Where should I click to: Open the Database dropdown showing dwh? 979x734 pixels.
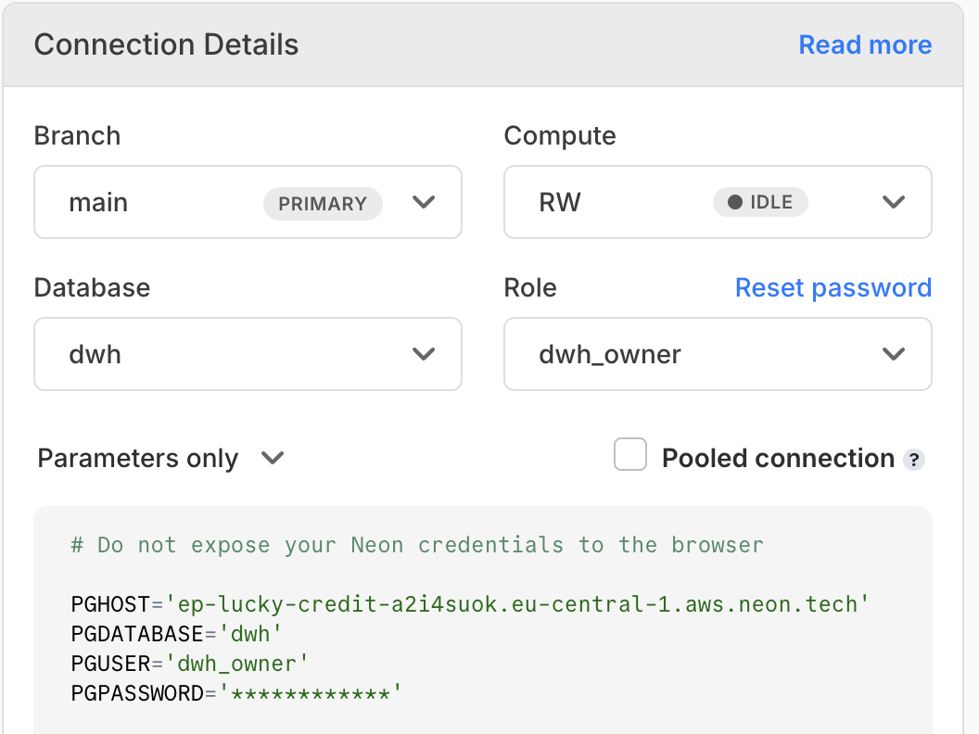point(248,354)
